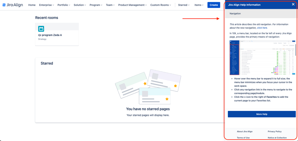The width and height of the screenshot is (298, 141).
Task: Open the Notice at Collection link
Action: tap(277, 138)
